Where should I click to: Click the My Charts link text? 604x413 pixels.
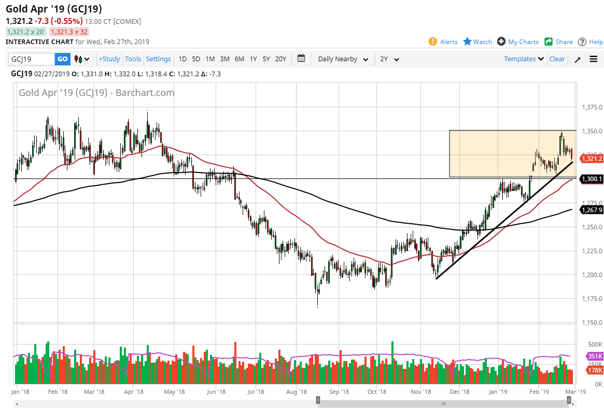point(524,42)
